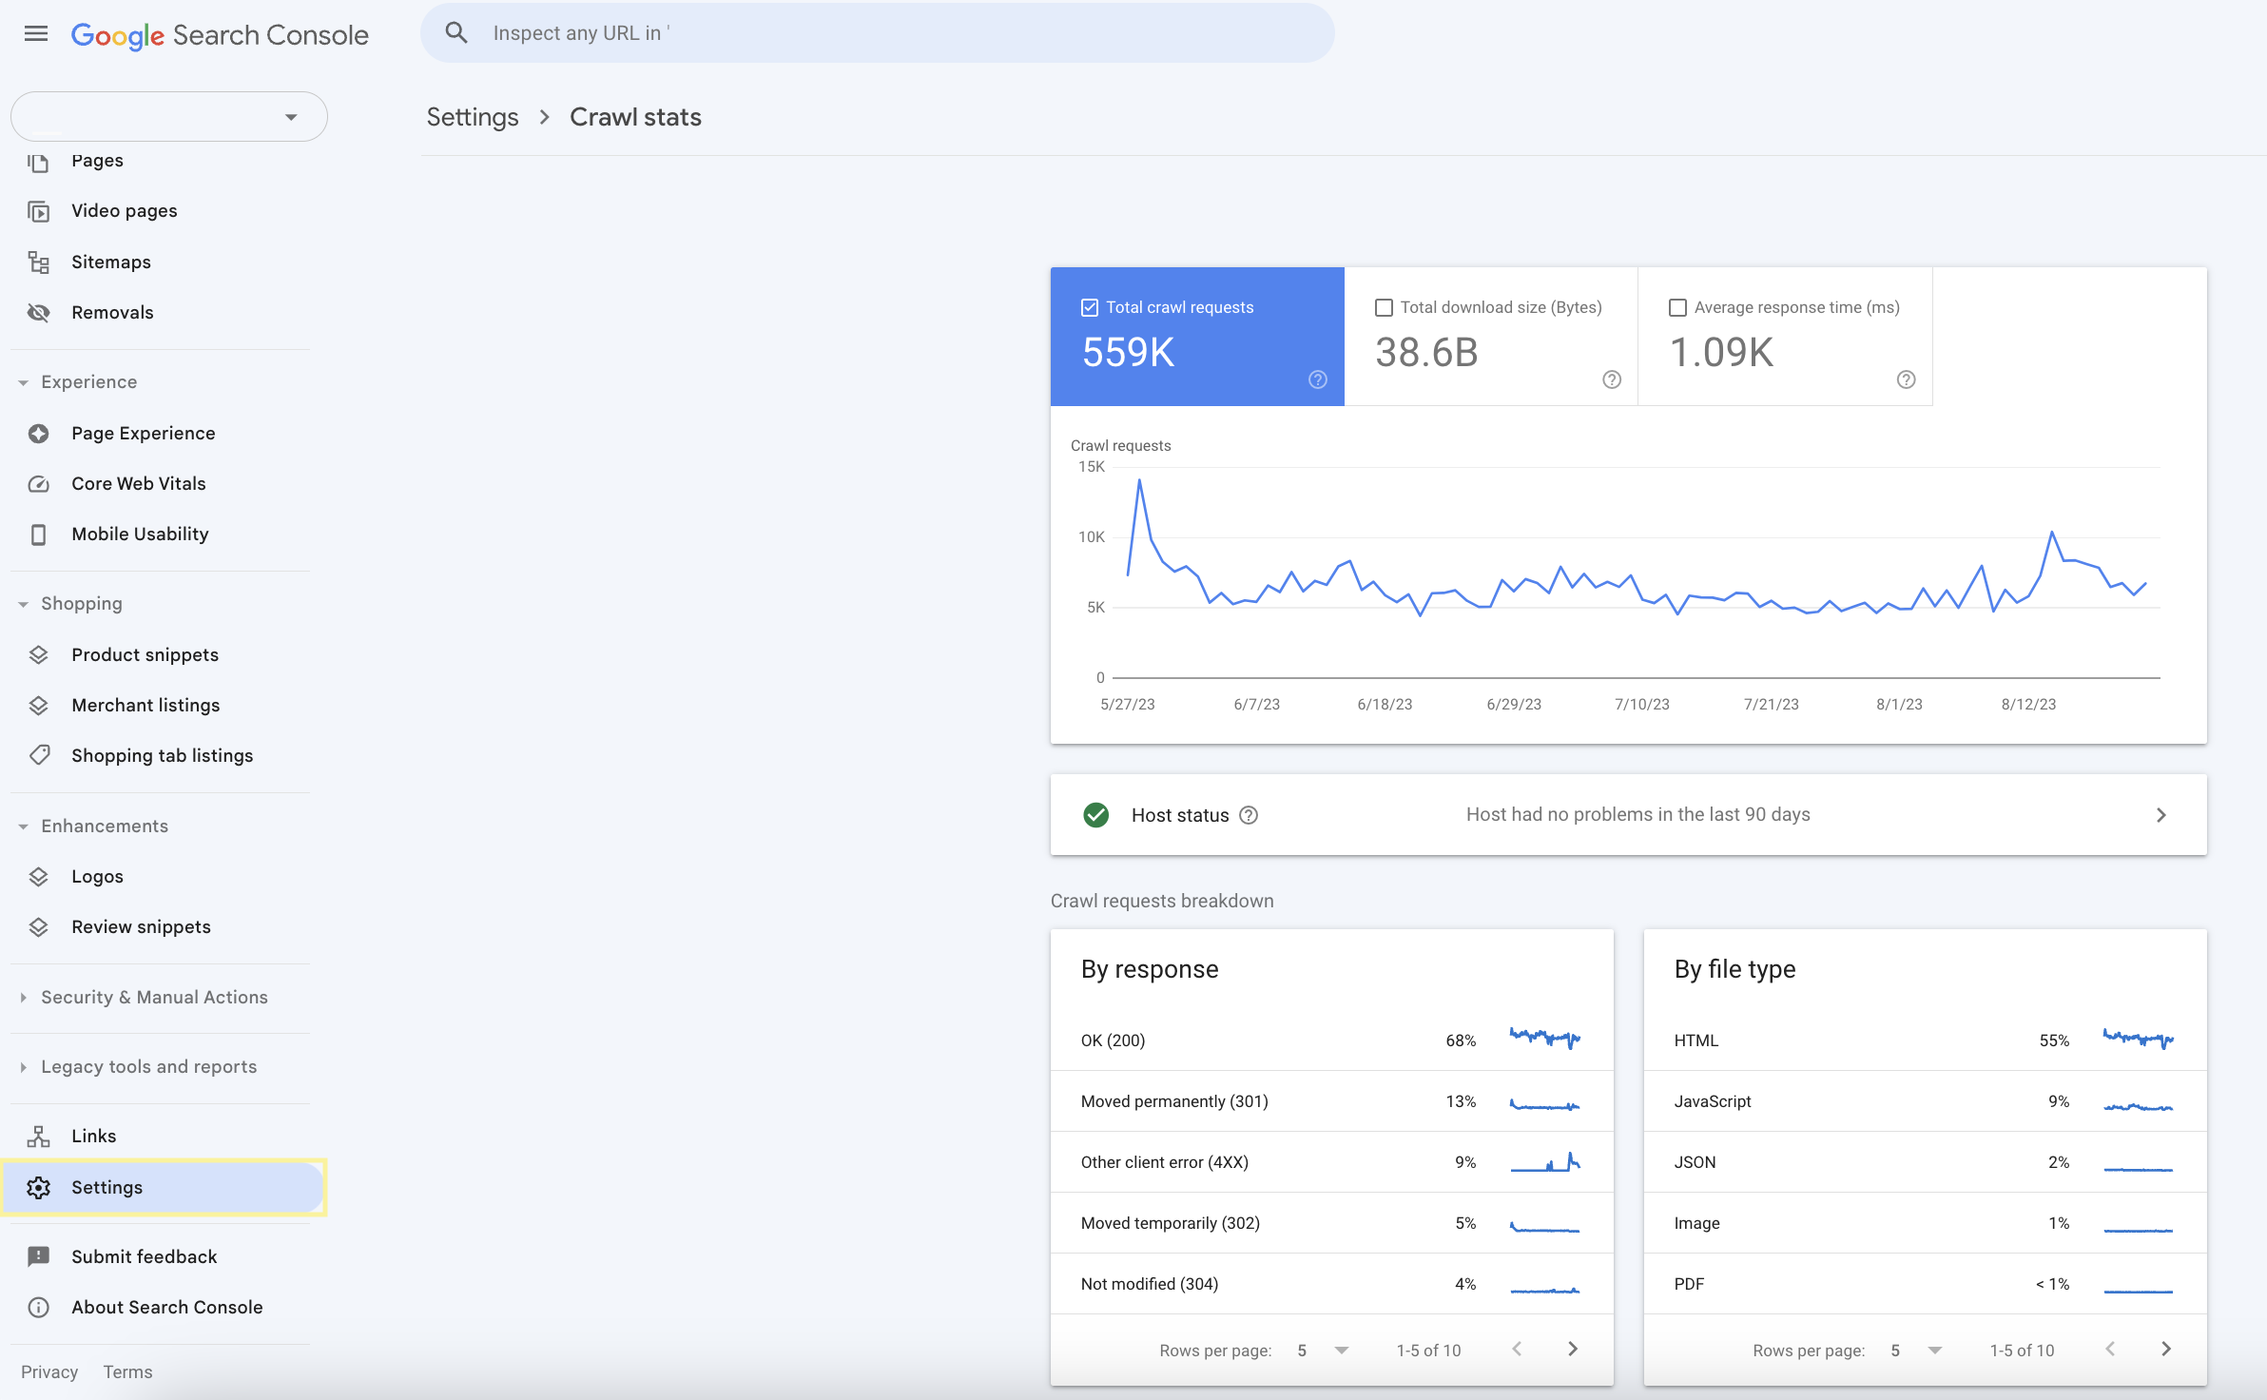
Task: Click the Page Experience icon
Action: click(x=38, y=434)
